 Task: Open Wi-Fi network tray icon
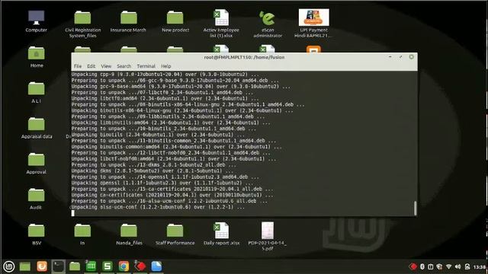(x=448, y=267)
